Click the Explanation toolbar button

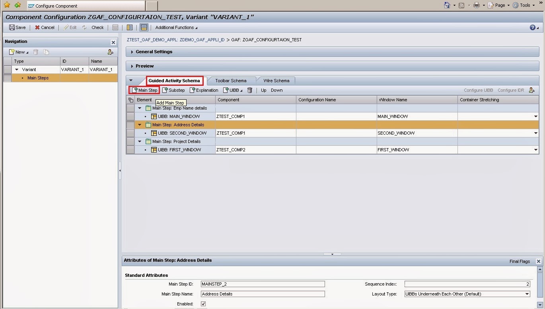click(x=204, y=90)
